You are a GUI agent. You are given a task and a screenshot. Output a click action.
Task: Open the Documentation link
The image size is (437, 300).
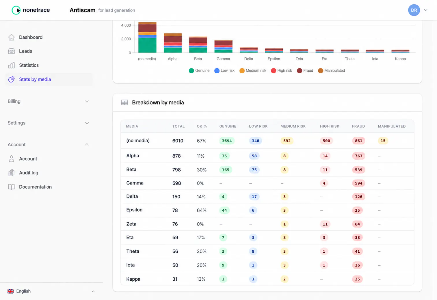click(35, 187)
